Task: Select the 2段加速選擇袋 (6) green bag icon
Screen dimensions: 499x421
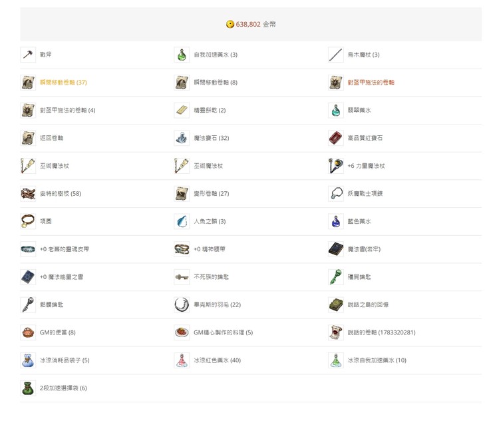Action: tap(28, 388)
